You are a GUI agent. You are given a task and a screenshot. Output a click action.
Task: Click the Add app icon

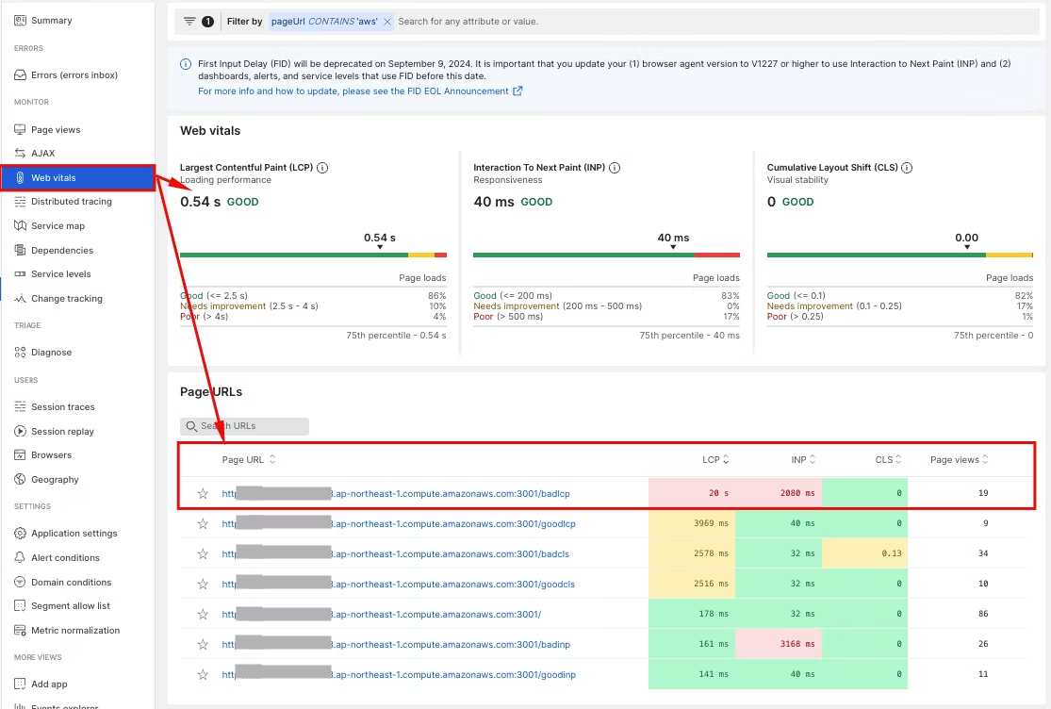click(x=20, y=684)
